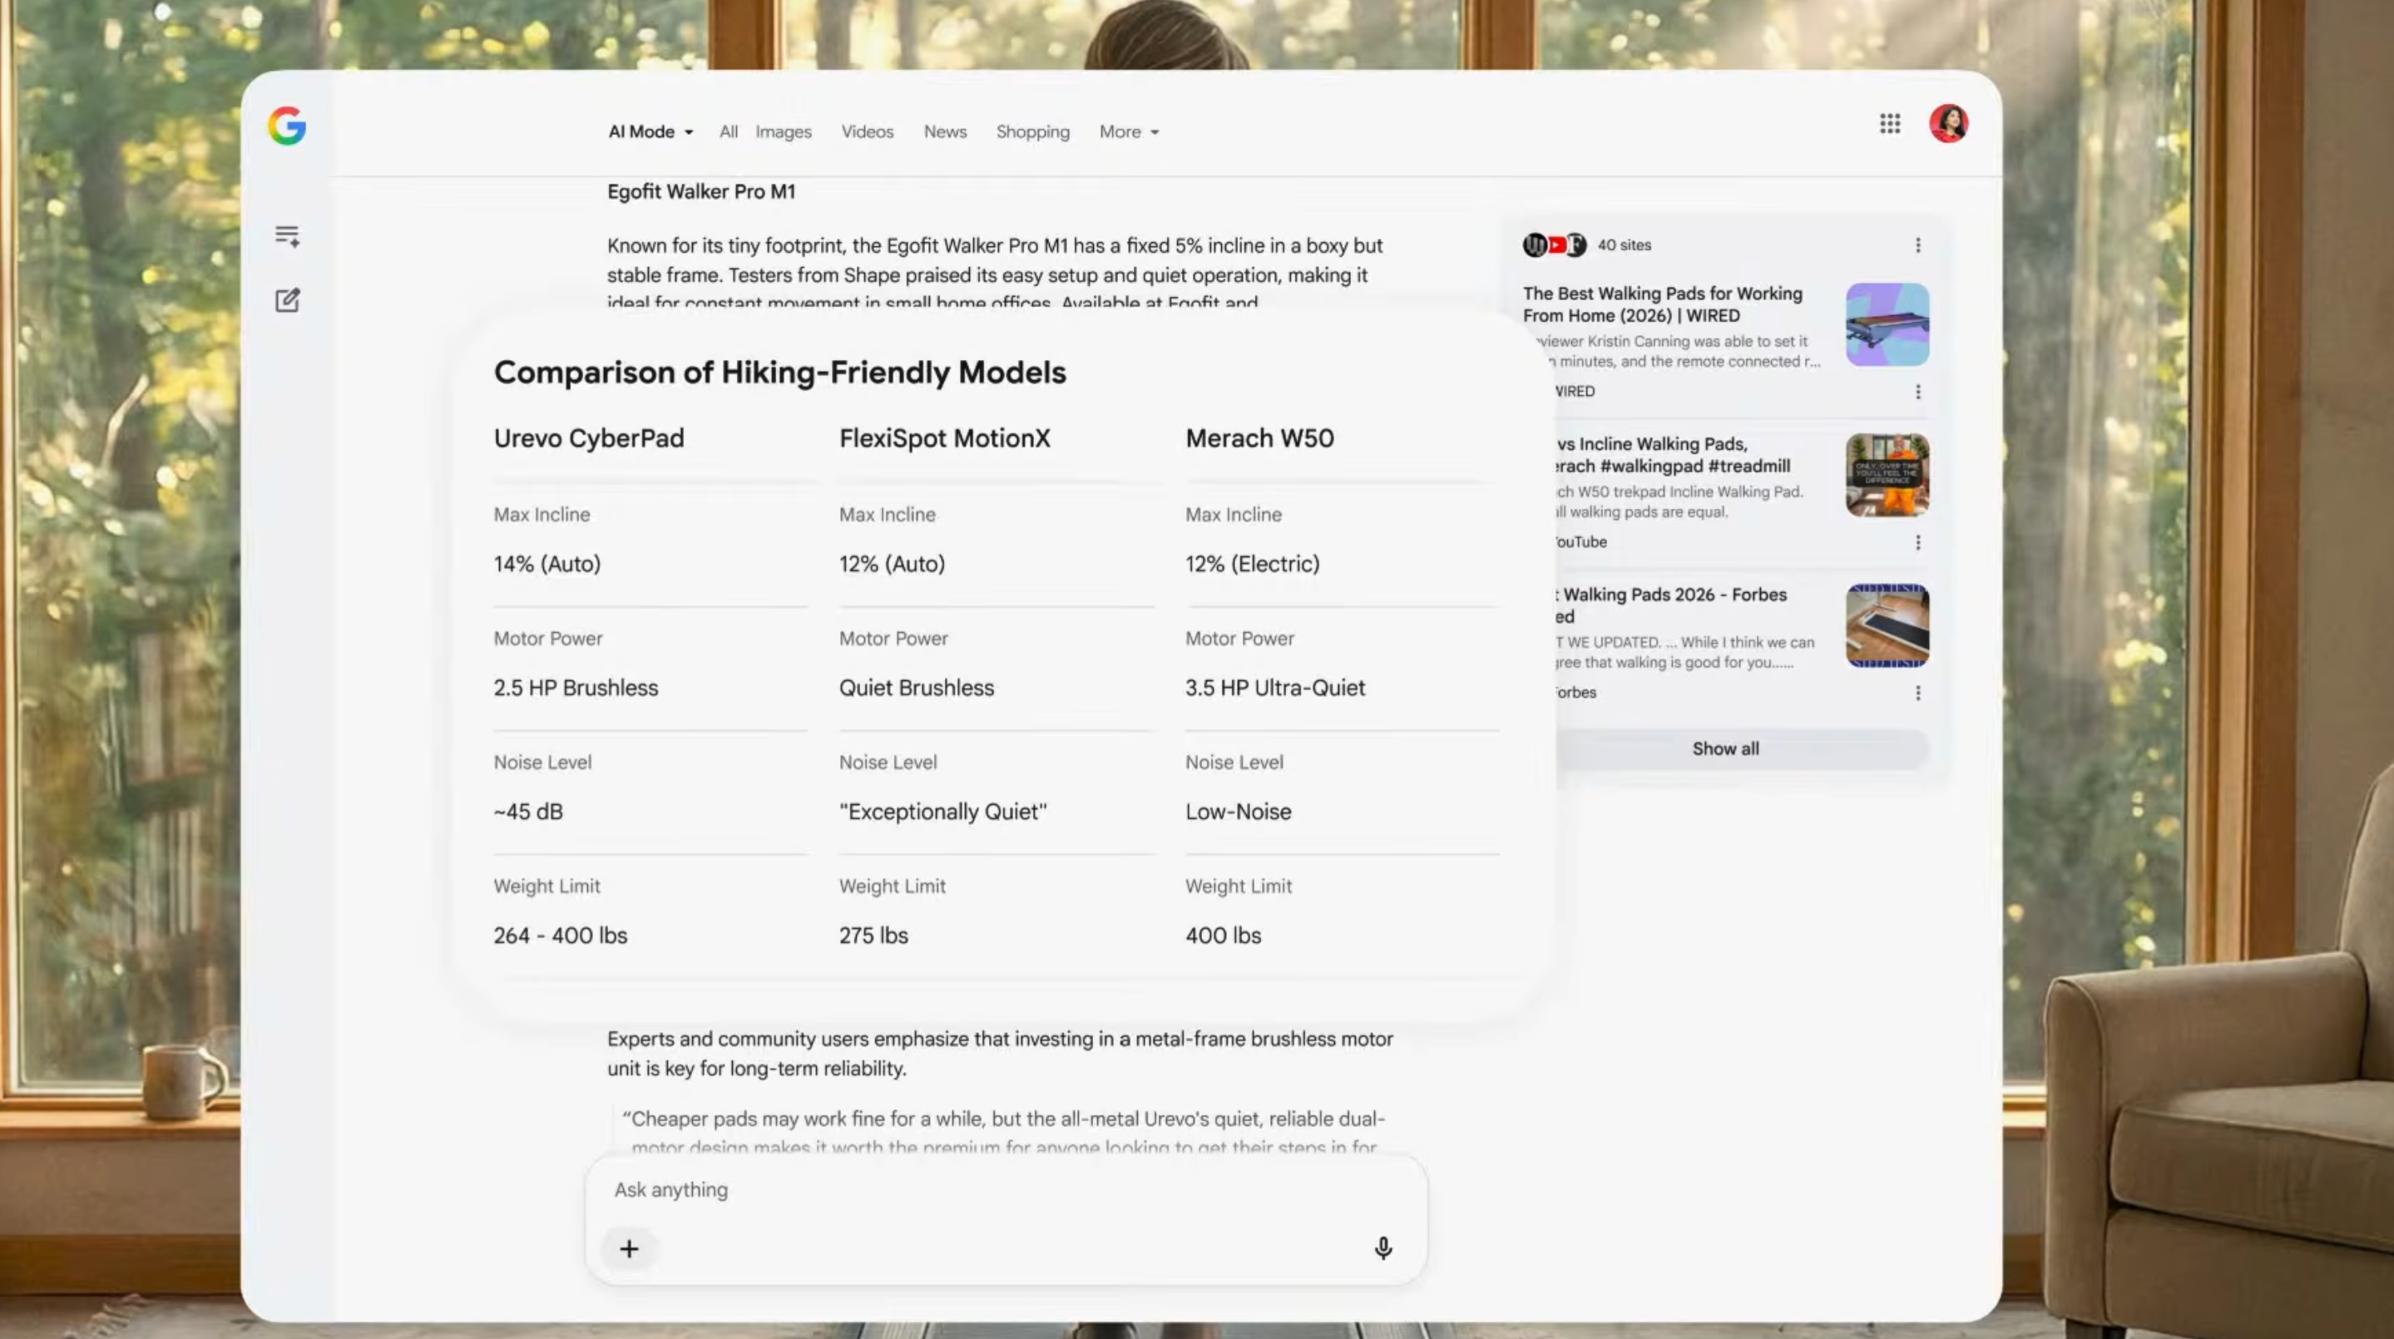Click the YouTube video thumbnail
Image resolution: width=2394 pixels, height=1339 pixels.
1887,475
